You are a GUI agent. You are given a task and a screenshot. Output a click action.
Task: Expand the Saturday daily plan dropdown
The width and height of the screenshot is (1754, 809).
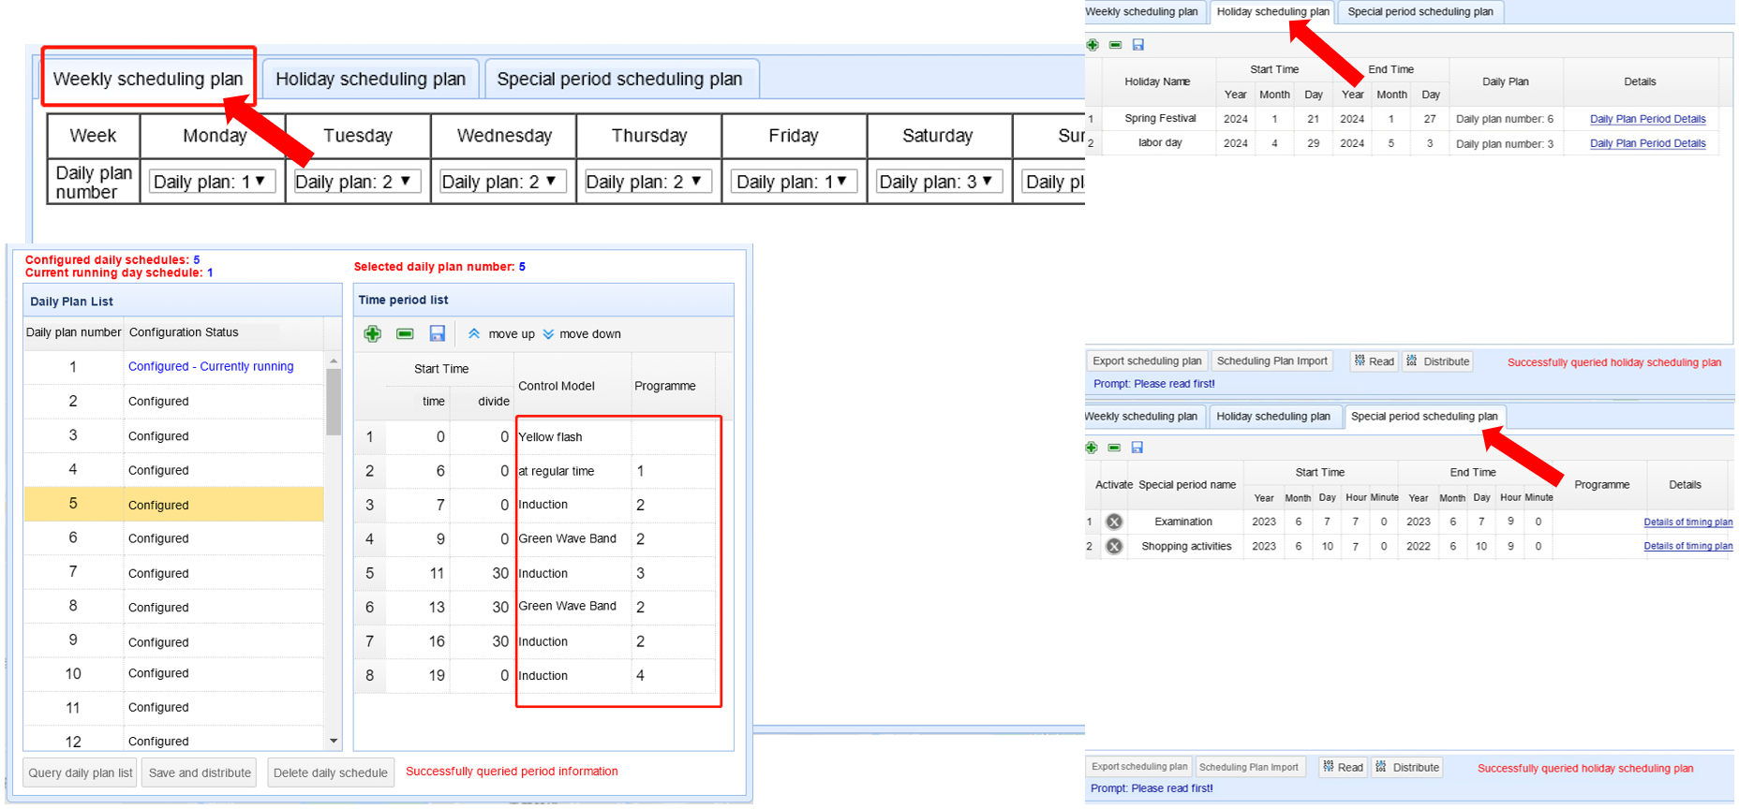pos(938,182)
